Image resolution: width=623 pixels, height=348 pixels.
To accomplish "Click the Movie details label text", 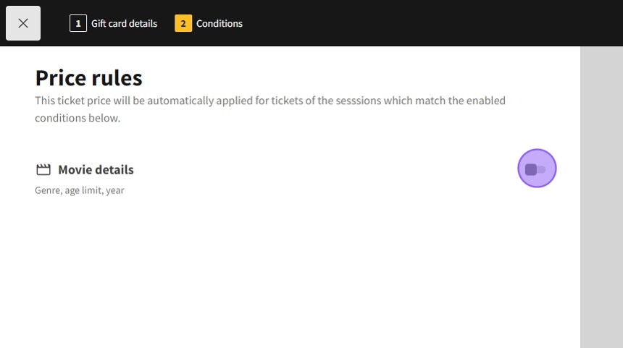I will coord(96,170).
